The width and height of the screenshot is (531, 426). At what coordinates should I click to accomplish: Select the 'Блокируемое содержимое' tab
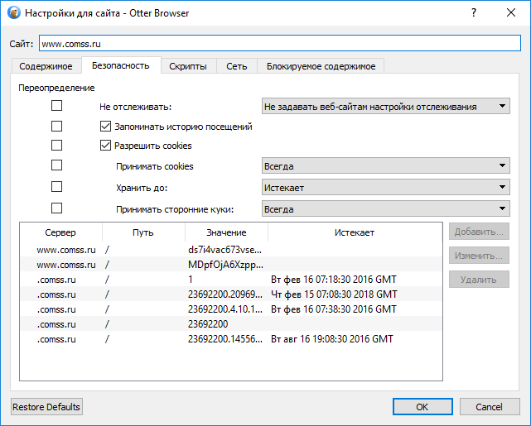[x=320, y=66]
